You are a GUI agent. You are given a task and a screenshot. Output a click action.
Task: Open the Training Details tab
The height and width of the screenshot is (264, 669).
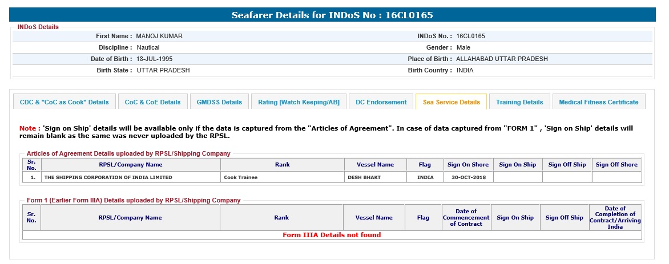[x=519, y=102]
